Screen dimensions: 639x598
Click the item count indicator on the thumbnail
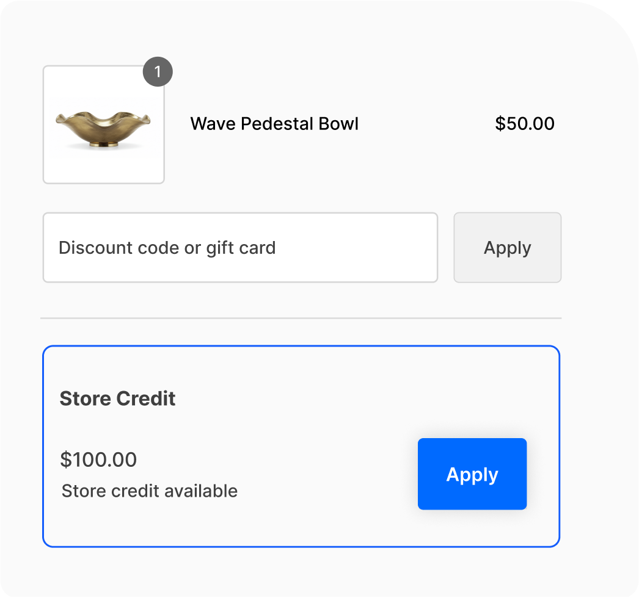(x=158, y=71)
